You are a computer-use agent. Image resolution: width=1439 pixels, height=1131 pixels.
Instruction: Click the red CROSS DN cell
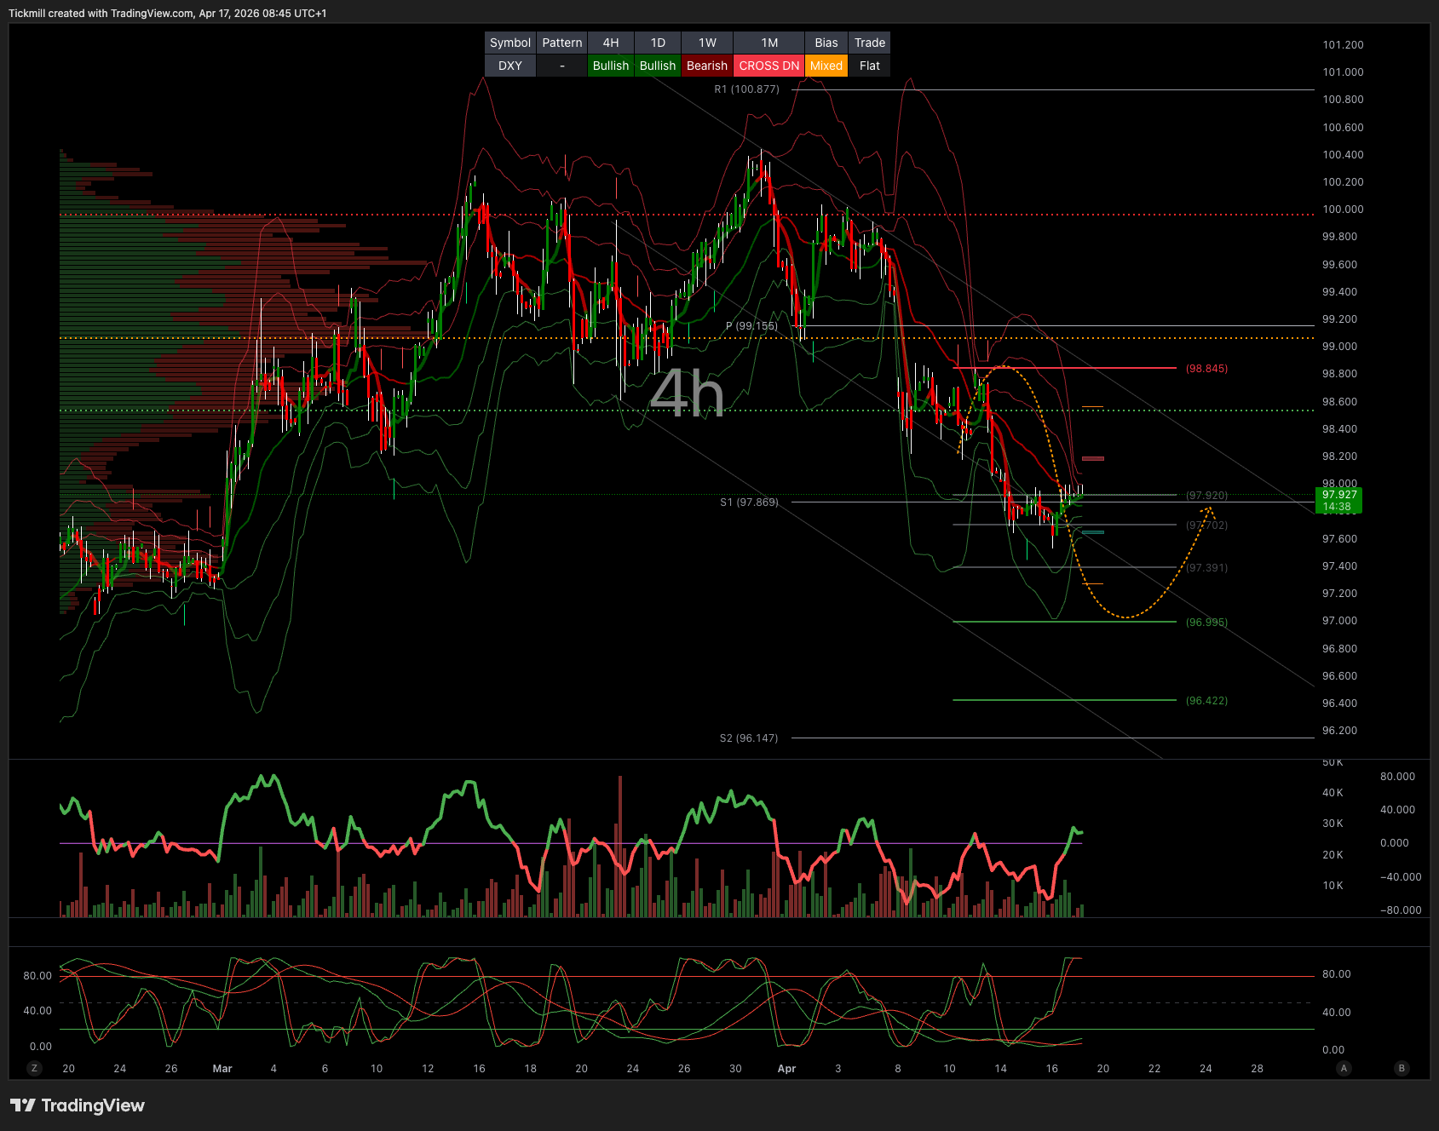coord(768,66)
